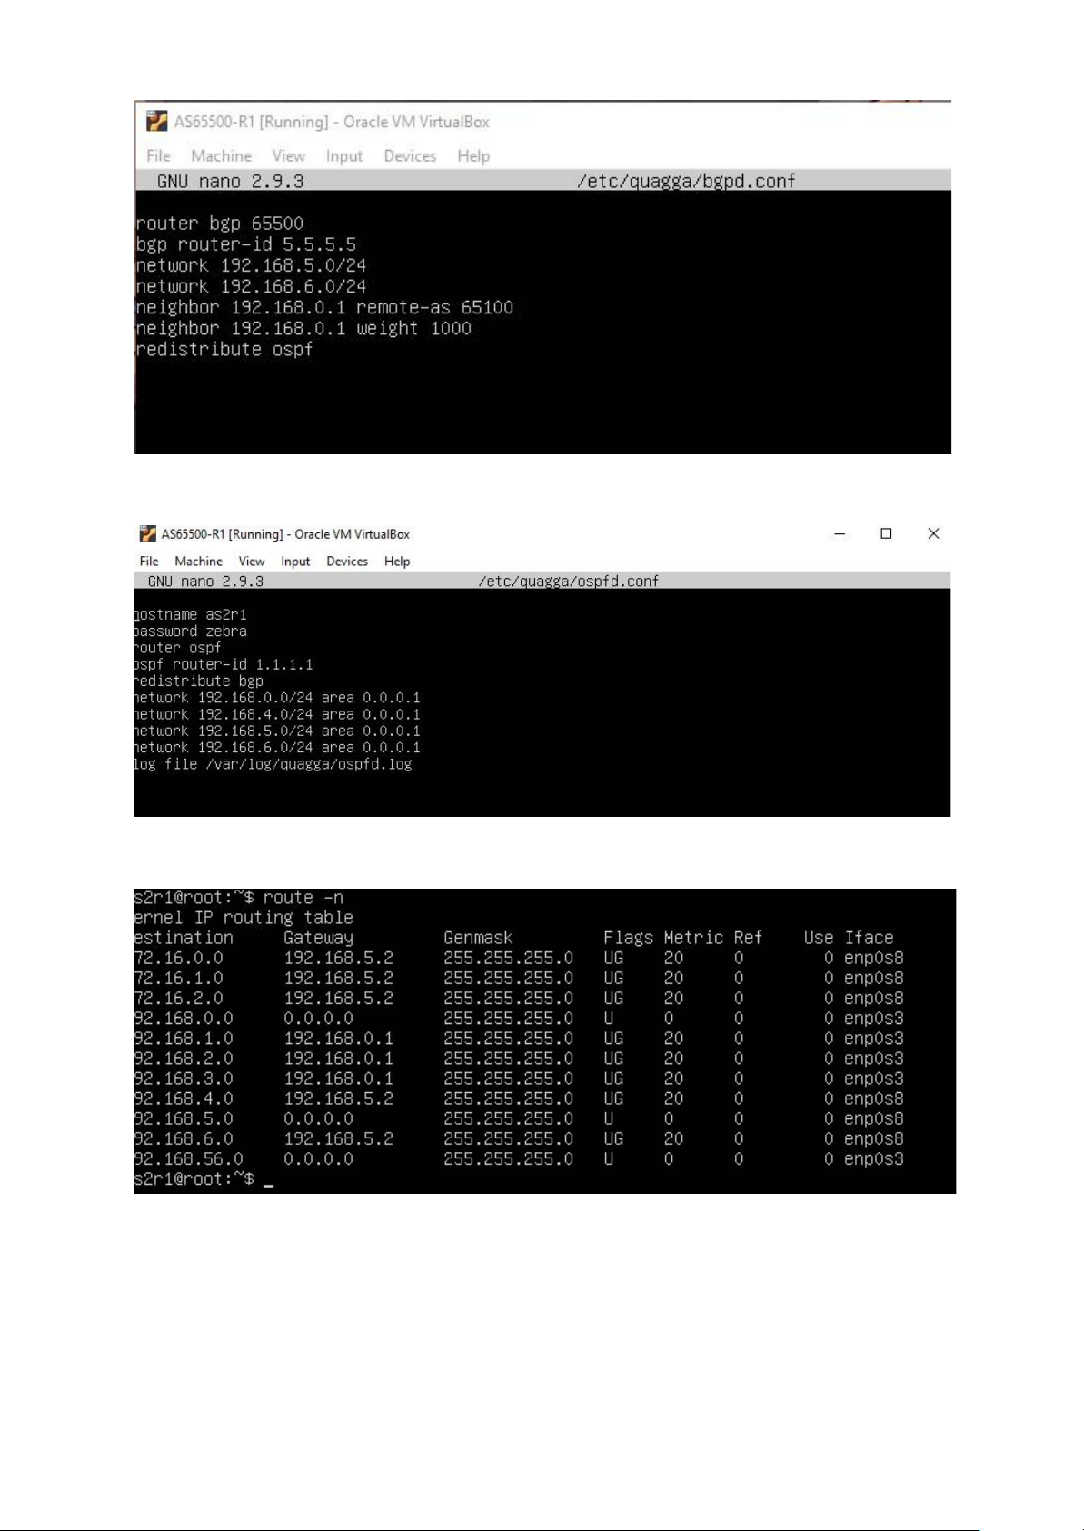
Task: Click the 'redistribute ospf' line in bgpd.conf
Action: (224, 349)
